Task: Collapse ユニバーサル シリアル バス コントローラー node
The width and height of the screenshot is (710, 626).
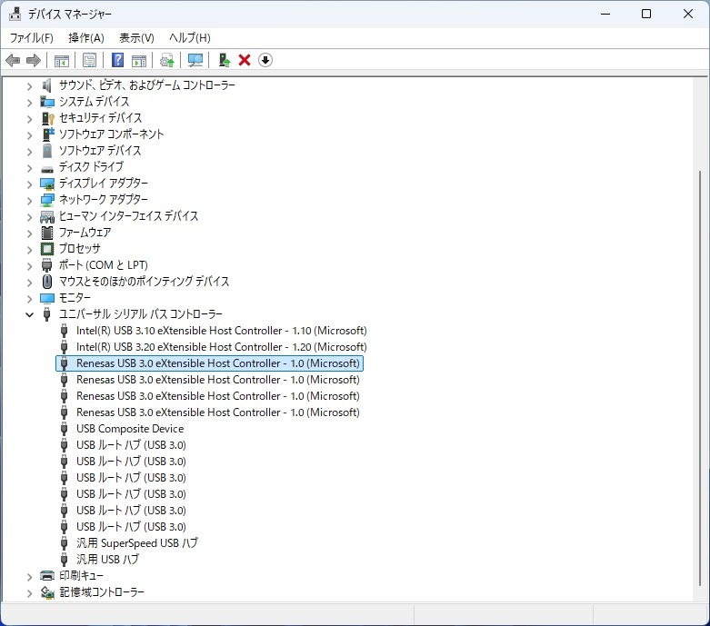Action: tap(30, 314)
